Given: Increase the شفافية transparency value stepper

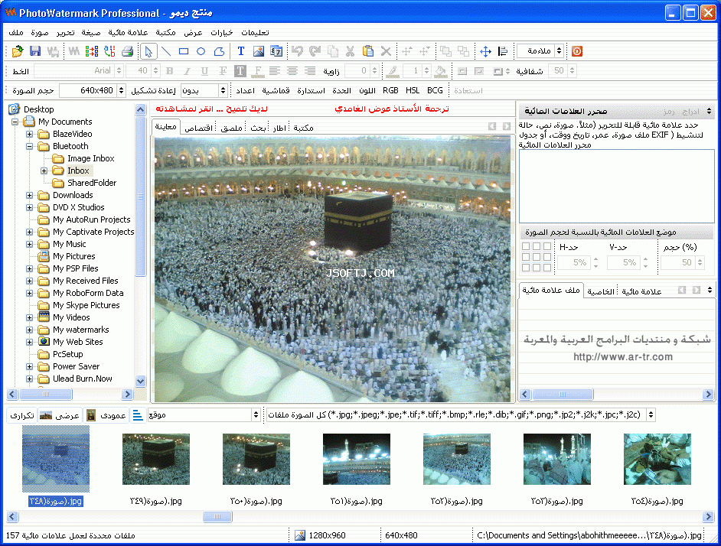Looking at the screenshot, I should click(572, 68).
